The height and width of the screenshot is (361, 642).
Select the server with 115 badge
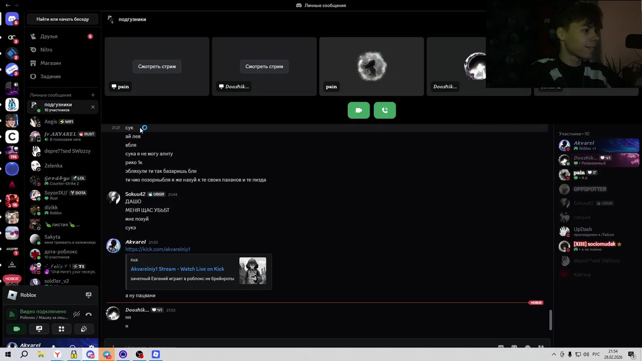[x=12, y=152]
